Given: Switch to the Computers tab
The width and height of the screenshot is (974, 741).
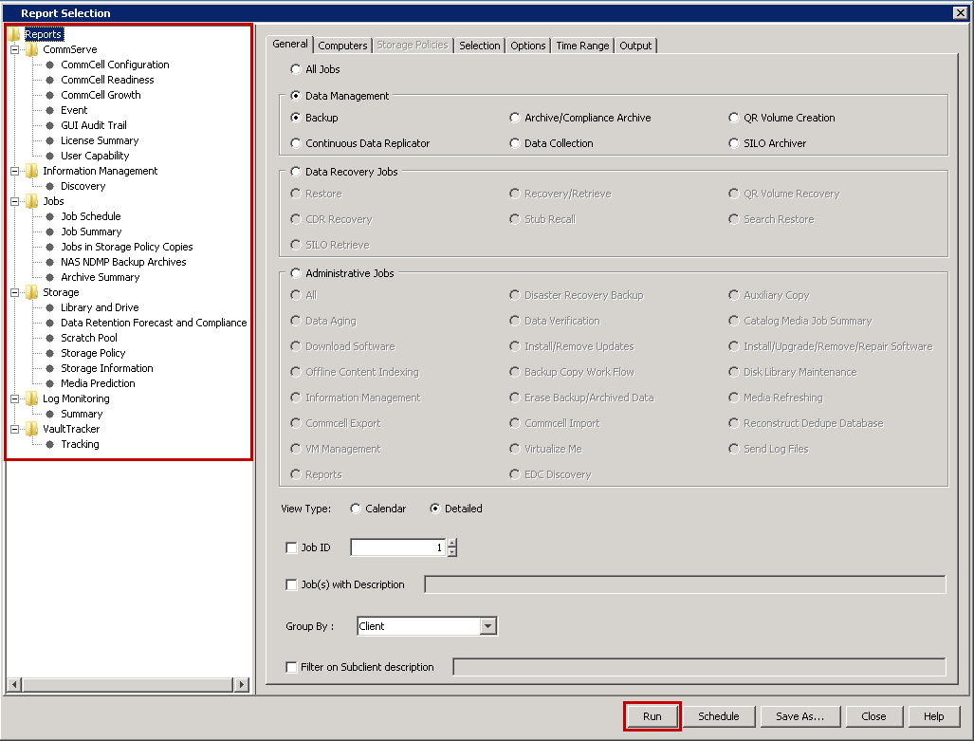Looking at the screenshot, I should pos(342,46).
